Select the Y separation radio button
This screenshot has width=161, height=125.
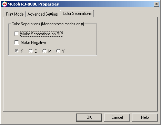[58, 51]
